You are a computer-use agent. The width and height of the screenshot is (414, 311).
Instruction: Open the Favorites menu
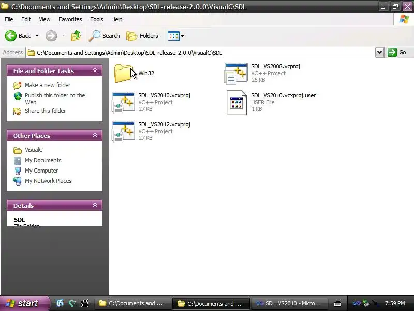[x=70, y=19]
